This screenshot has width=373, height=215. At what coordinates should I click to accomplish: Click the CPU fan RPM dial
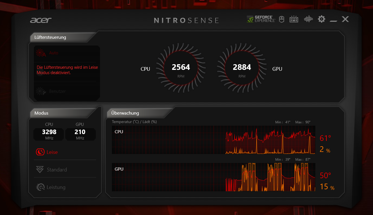(181, 68)
